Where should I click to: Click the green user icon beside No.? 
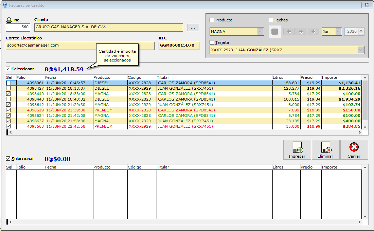[9, 20]
